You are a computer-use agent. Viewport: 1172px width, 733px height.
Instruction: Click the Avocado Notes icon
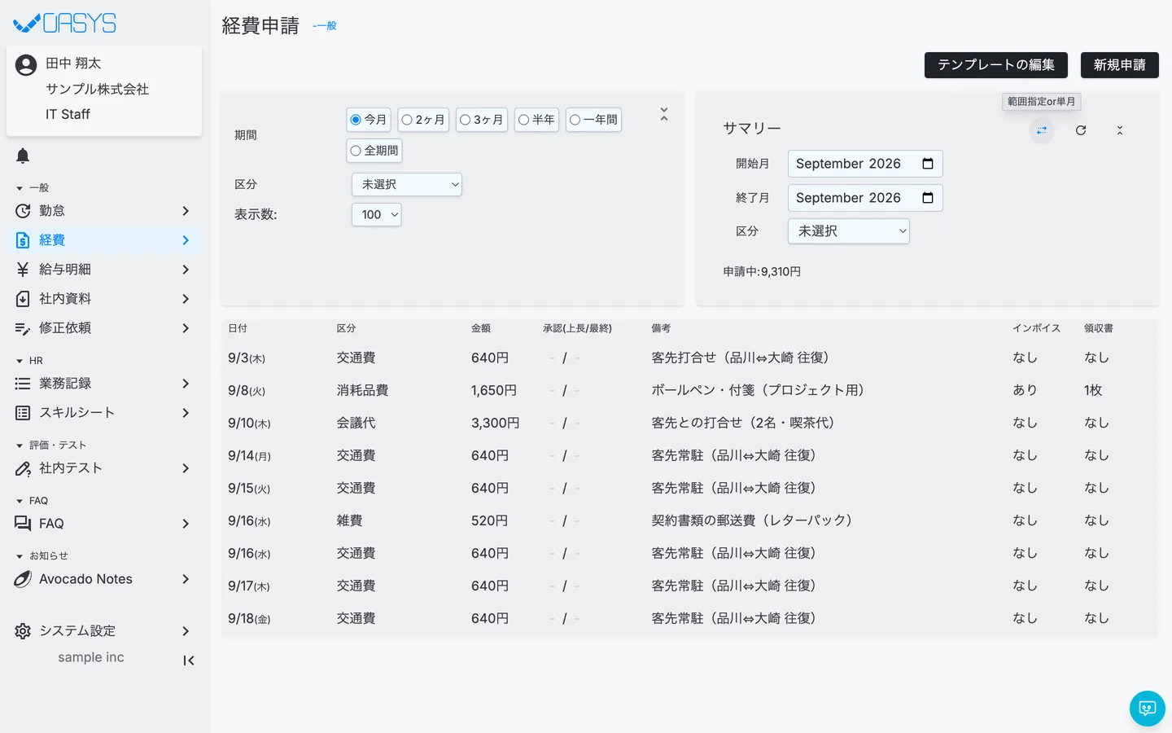(x=23, y=579)
